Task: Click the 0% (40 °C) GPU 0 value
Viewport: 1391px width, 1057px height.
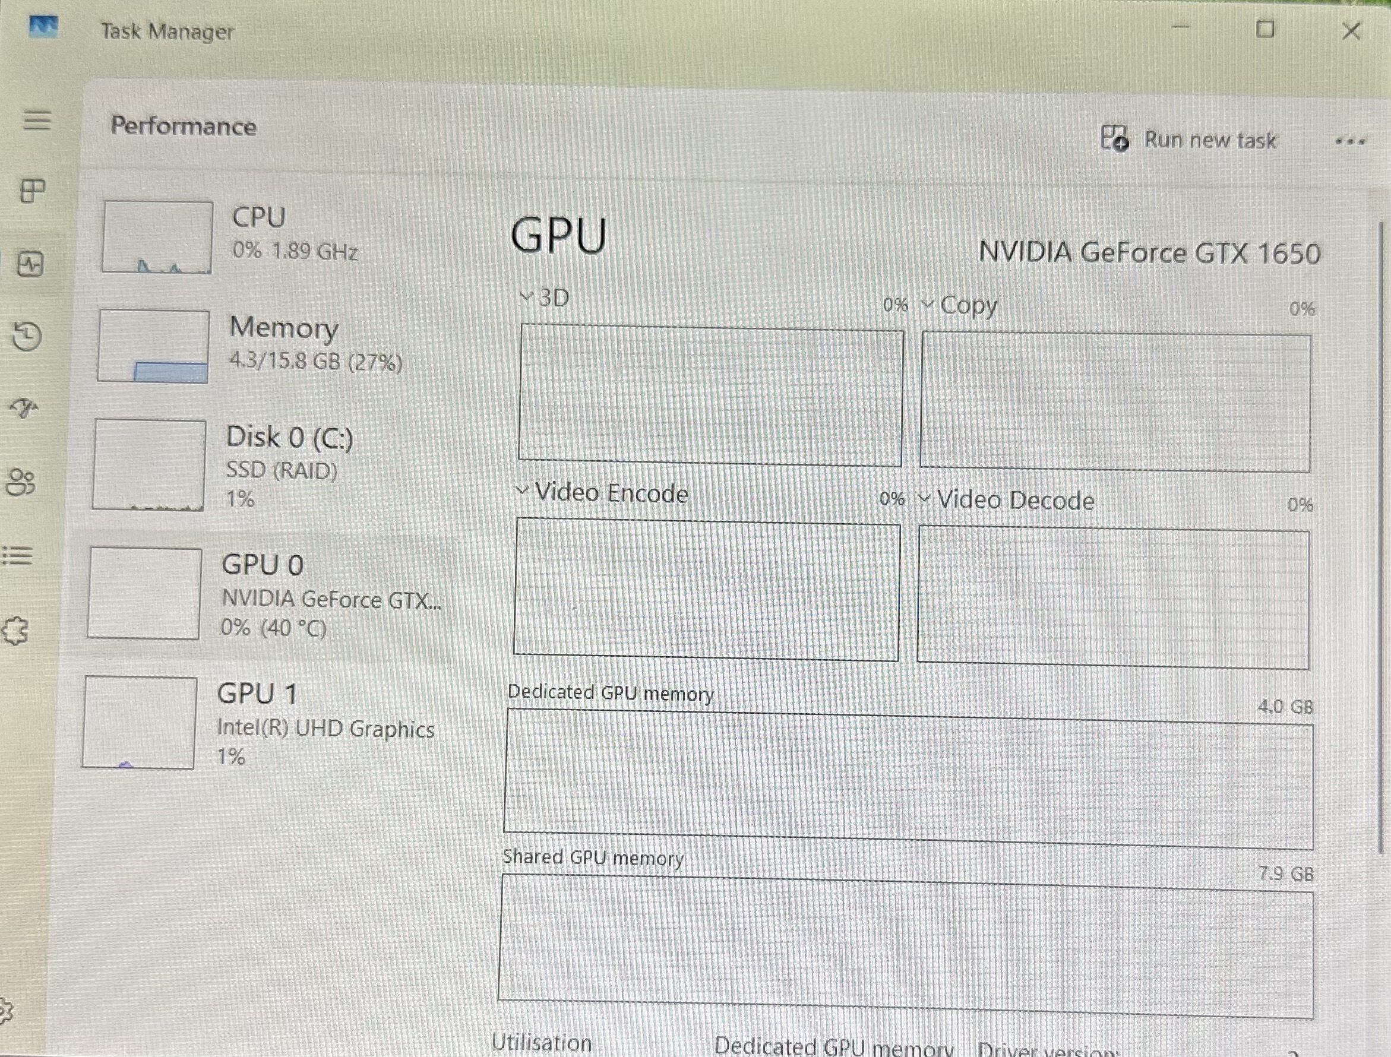Action: 273,627
